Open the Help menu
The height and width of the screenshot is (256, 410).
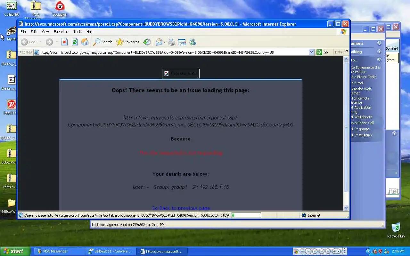[x=90, y=32]
